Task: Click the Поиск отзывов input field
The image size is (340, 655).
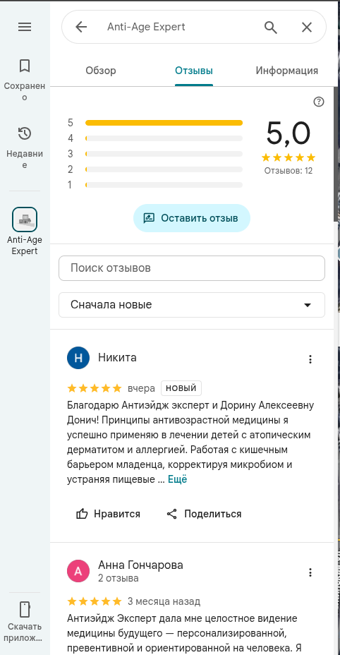Action: coord(192,268)
